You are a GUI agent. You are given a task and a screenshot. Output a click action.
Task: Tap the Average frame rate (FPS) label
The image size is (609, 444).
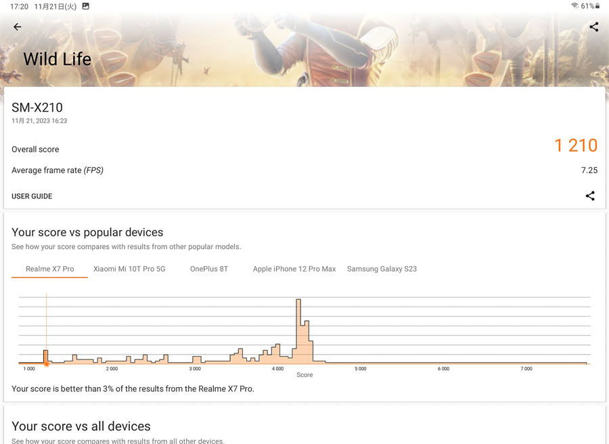point(58,170)
